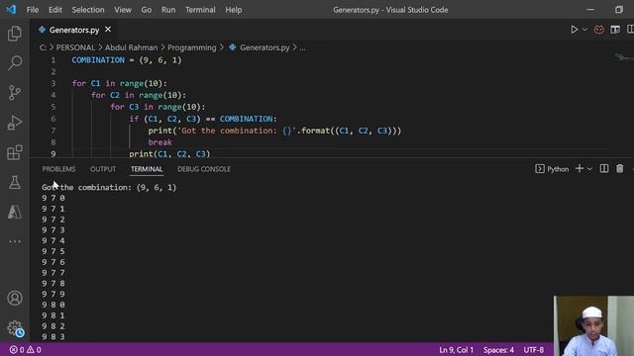This screenshot has width=634, height=356.
Task: Open the View menu
Action: [123, 10]
